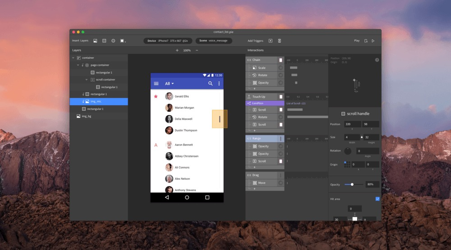Open the All dropdown in phone preview
This screenshot has width=451, height=250.
point(170,84)
